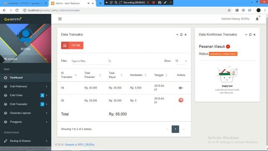Expand the My account dropdown

coord(26,59)
